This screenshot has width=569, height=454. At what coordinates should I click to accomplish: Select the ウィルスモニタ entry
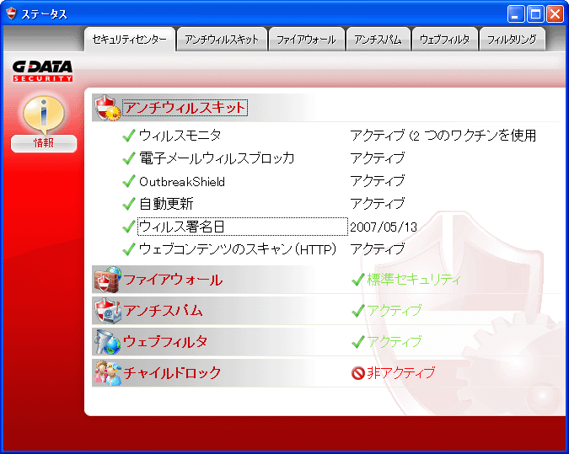[x=180, y=136]
